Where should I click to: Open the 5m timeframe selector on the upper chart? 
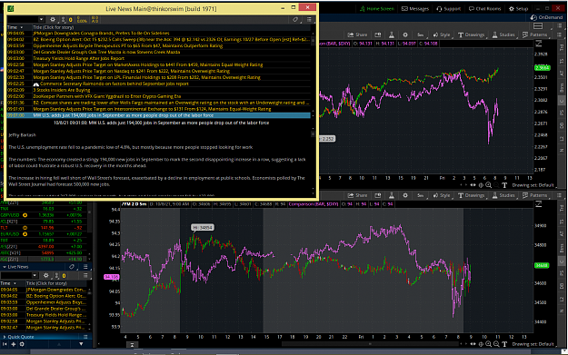pos(420,35)
